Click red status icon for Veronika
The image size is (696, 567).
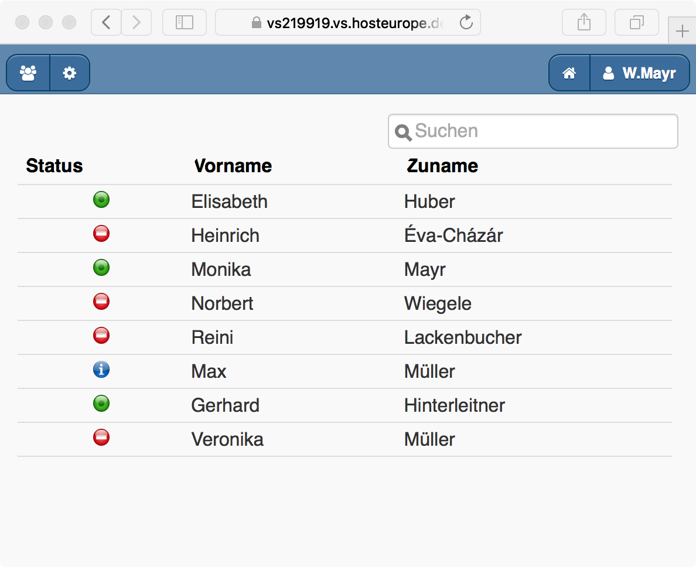click(101, 438)
